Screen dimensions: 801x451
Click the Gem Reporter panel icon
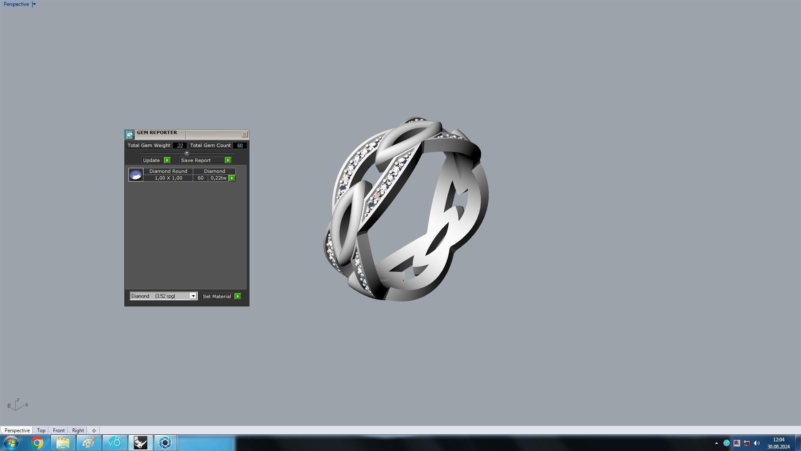[129, 134]
